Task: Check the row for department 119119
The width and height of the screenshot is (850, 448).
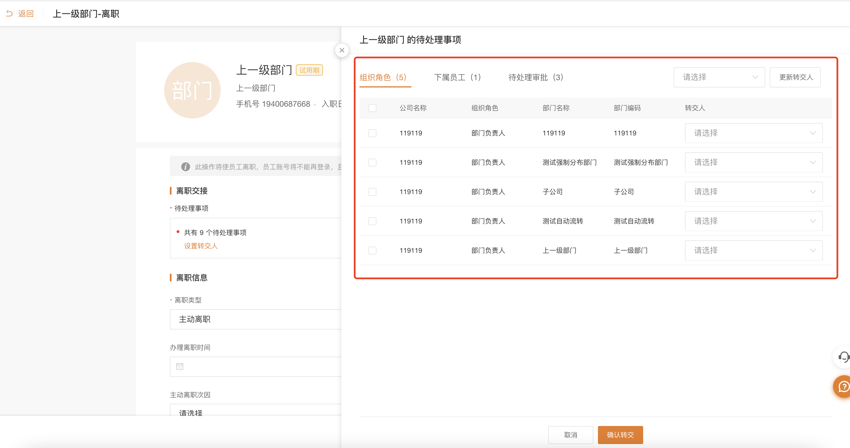Action: 372,133
